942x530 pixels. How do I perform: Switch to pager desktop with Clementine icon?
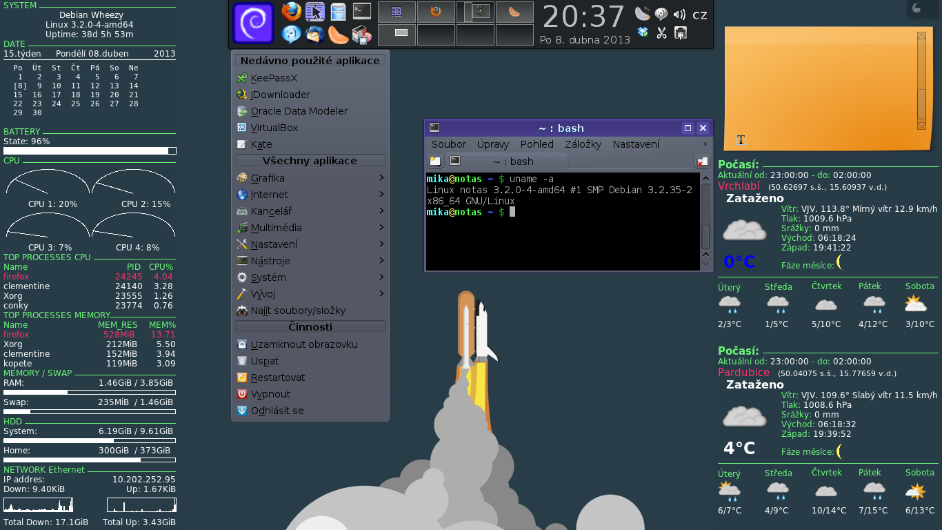pos(514,12)
